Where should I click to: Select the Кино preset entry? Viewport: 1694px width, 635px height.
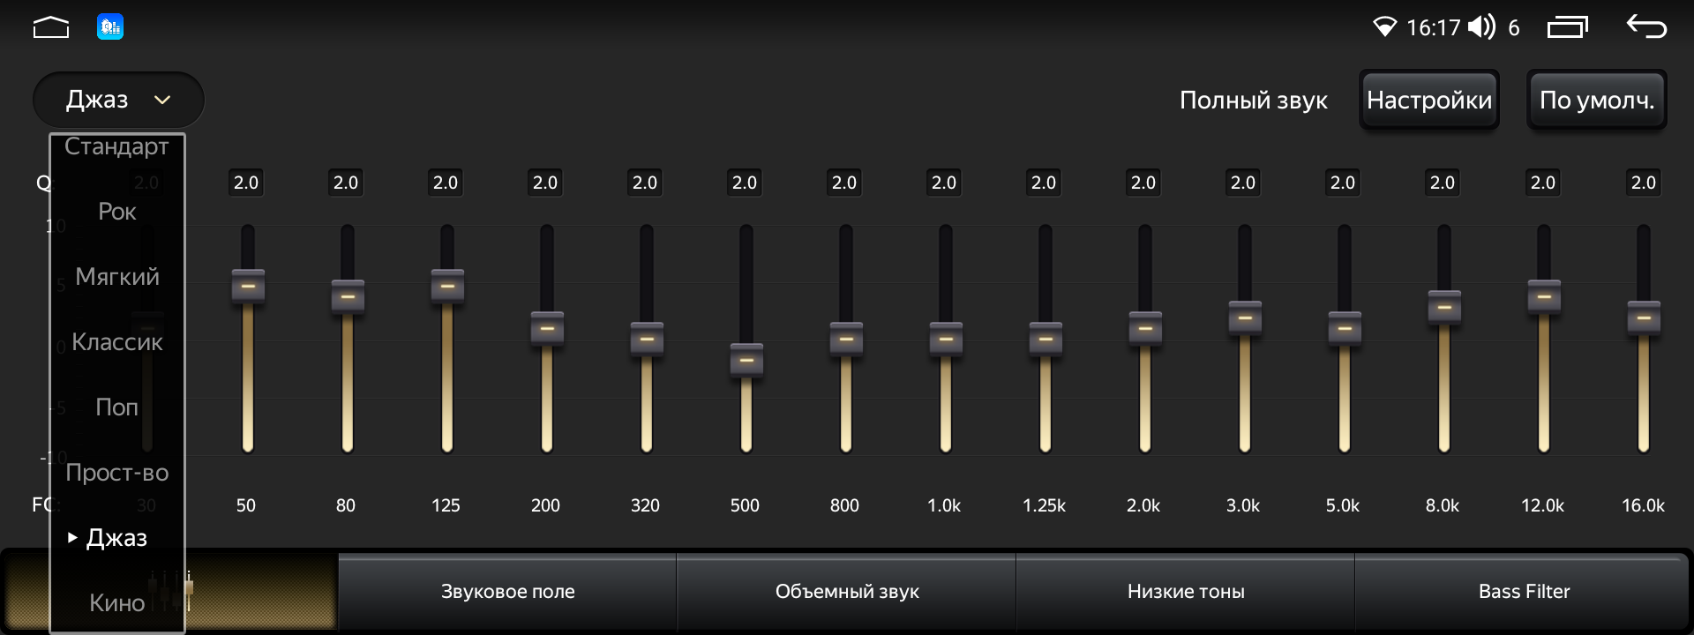[116, 603]
